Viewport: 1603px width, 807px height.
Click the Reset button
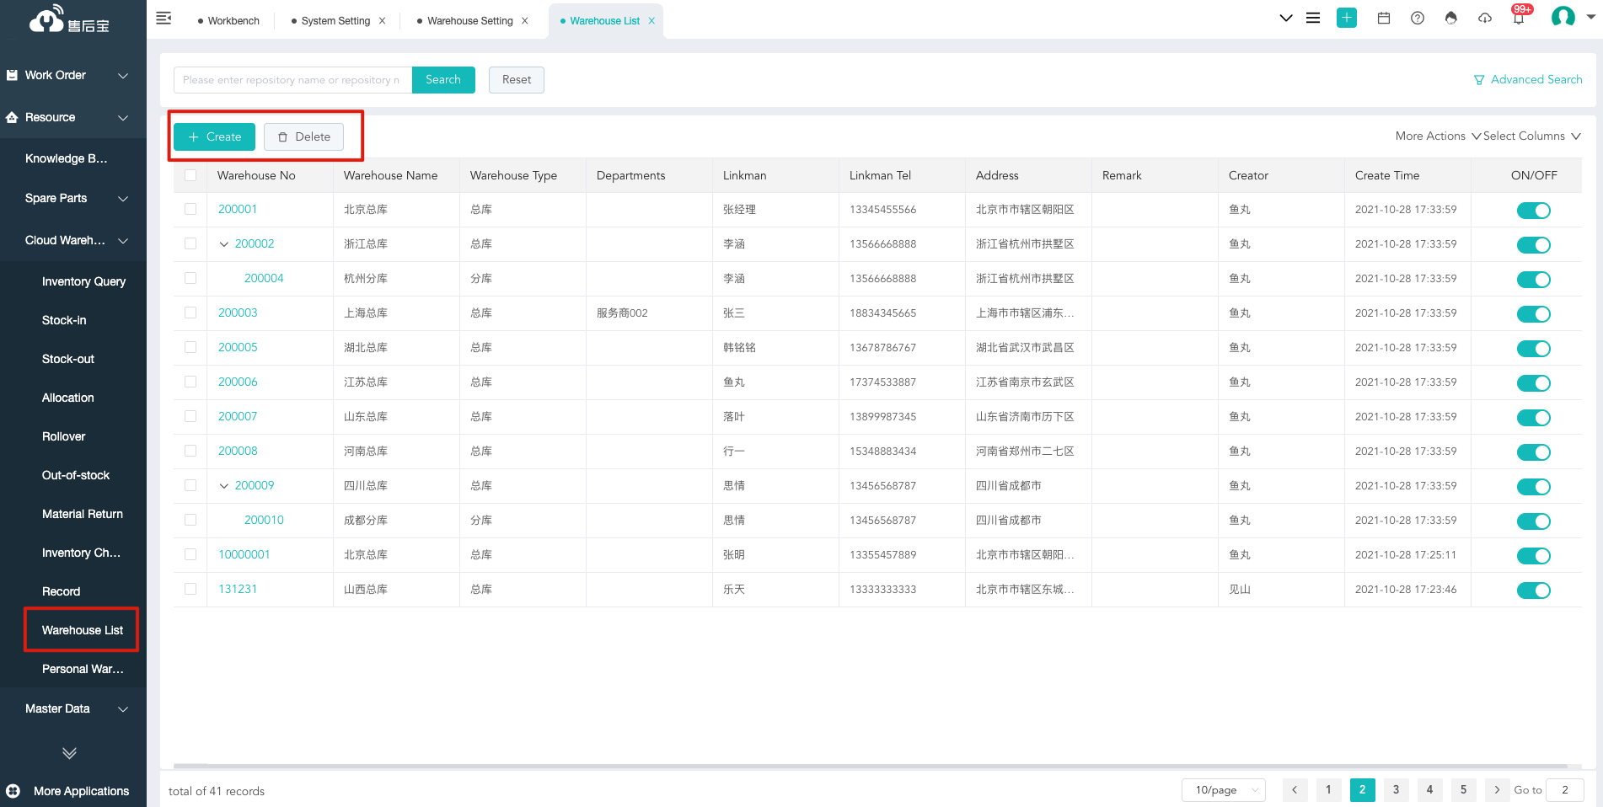coord(517,80)
